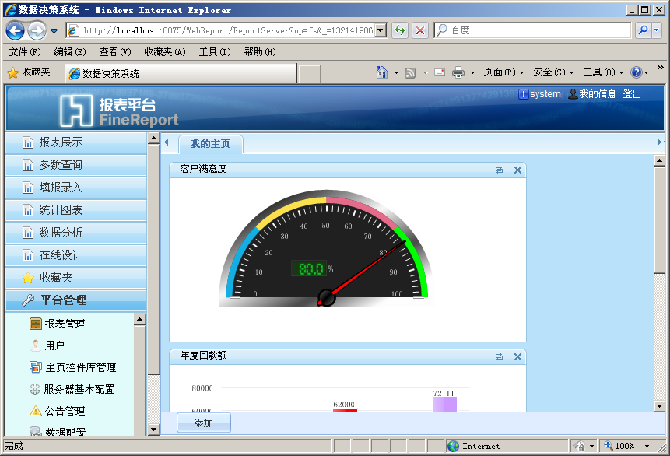Expand the Home icon dropdown arrow
Image resolution: width=670 pixels, height=456 pixels.
pyautogui.click(x=396, y=72)
